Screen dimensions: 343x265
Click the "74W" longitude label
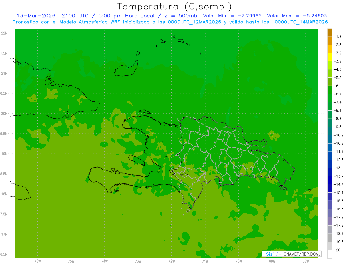point(105,261)
